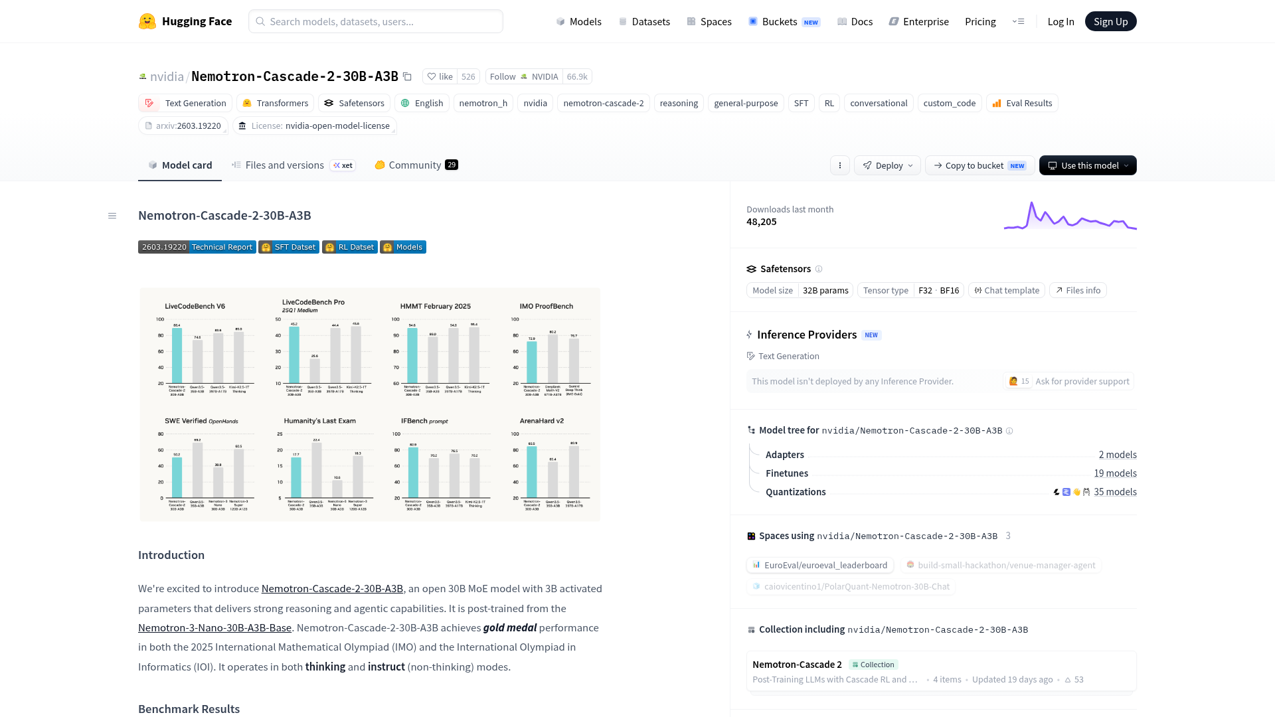Click the nvidia organization avatar icon
Screen dimensions: 1275x717
click(x=142, y=76)
